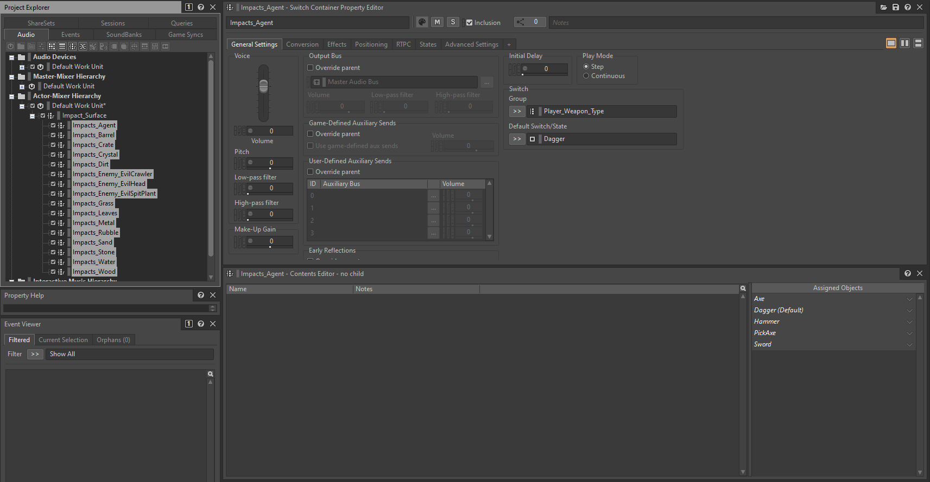Mute Impacts_Agent with the M button
930x482 pixels.
tap(437, 22)
